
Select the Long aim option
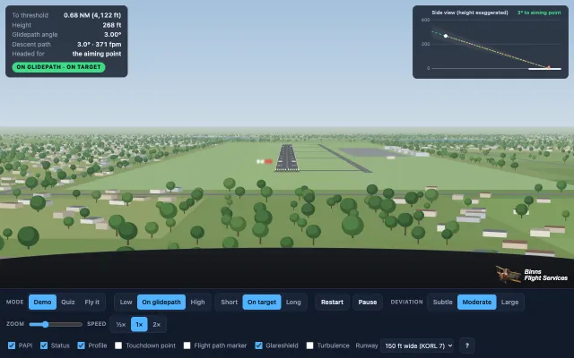[x=293, y=303]
